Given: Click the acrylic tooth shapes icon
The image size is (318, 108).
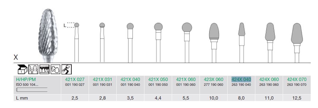Looking at the screenshot, I should (x=55, y=69).
